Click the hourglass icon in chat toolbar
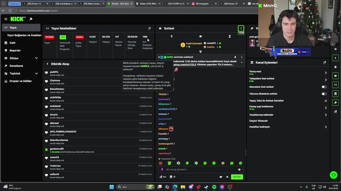 click(x=230, y=36)
